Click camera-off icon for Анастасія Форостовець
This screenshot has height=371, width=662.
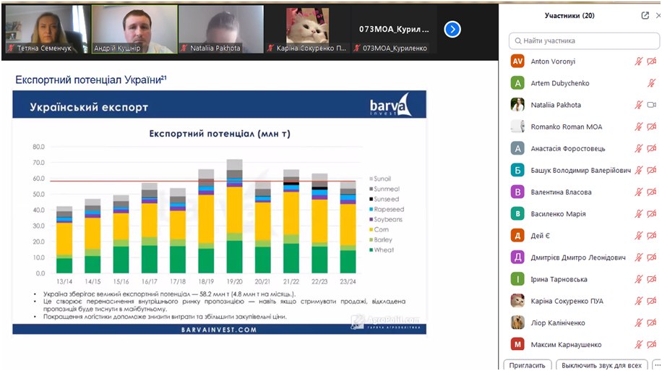tap(651, 148)
